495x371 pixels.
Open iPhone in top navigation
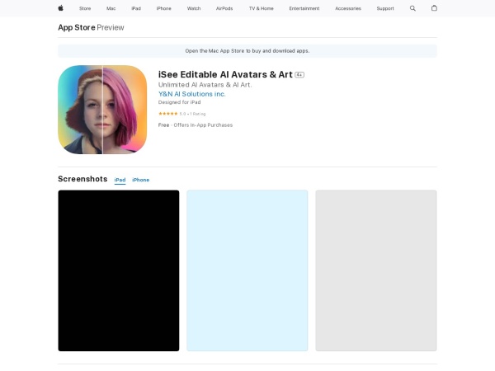(164, 8)
